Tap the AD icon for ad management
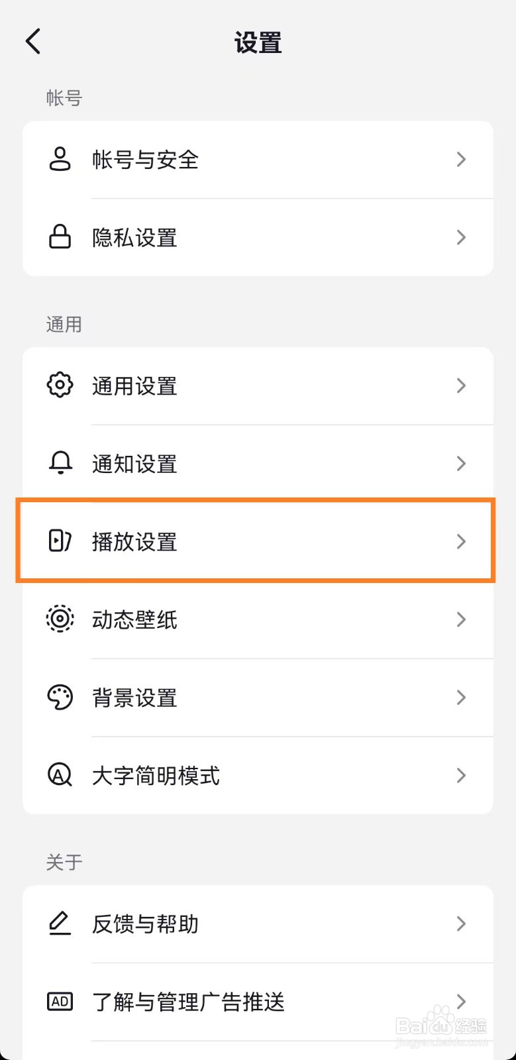 [x=60, y=1001]
